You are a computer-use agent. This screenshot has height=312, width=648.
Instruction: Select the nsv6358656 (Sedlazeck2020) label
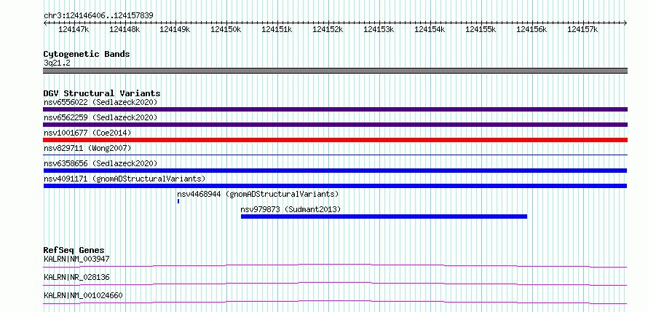pyautogui.click(x=100, y=163)
